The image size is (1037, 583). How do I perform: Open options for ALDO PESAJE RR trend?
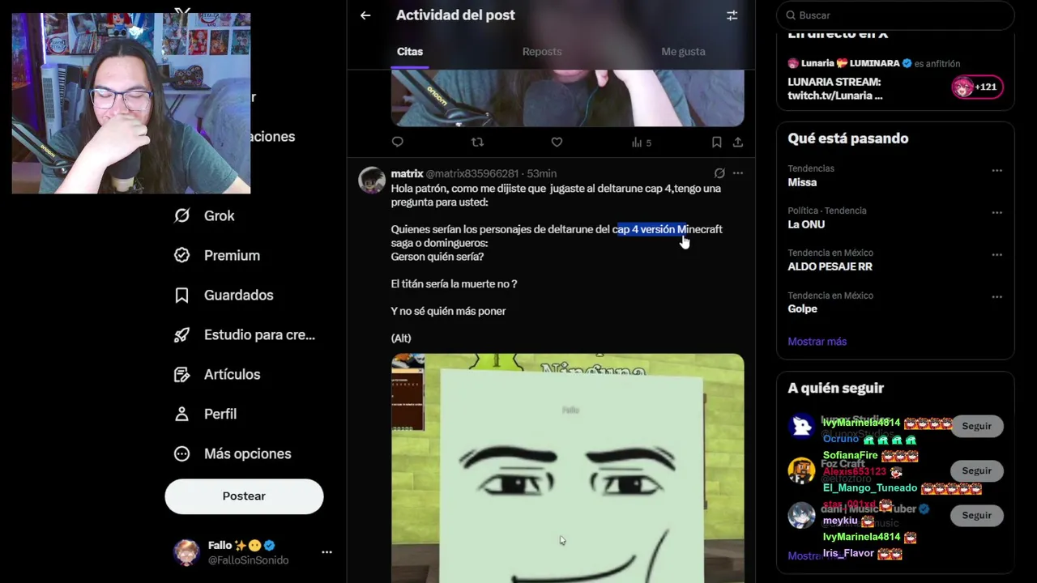click(x=996, y=254)
